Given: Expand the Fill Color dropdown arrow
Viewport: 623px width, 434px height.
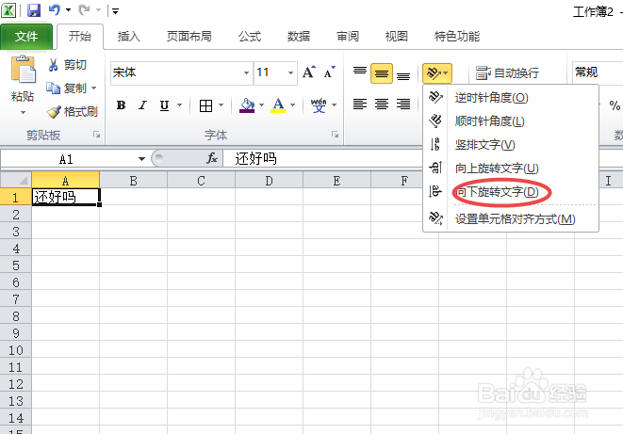Looking at the screenshot, I should click(x=261, y=105).
